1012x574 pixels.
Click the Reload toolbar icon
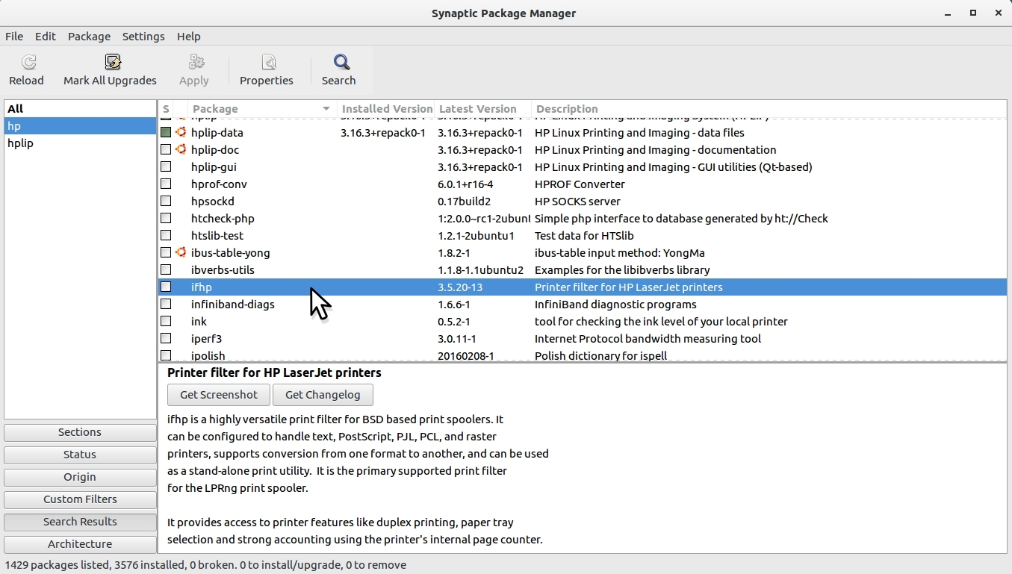[x=27, y=62]
